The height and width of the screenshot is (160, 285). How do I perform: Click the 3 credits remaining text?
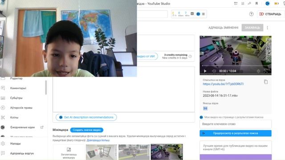(175, 55)
